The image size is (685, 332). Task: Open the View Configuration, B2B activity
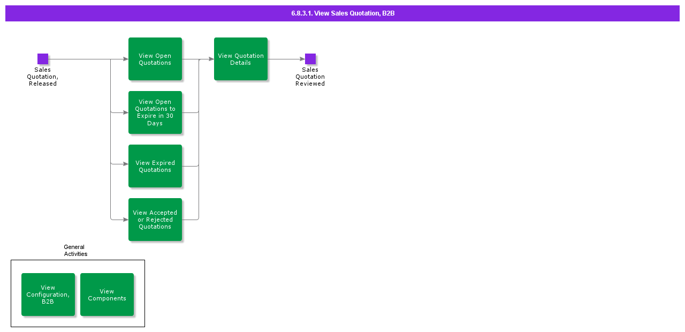coord(48,295)
